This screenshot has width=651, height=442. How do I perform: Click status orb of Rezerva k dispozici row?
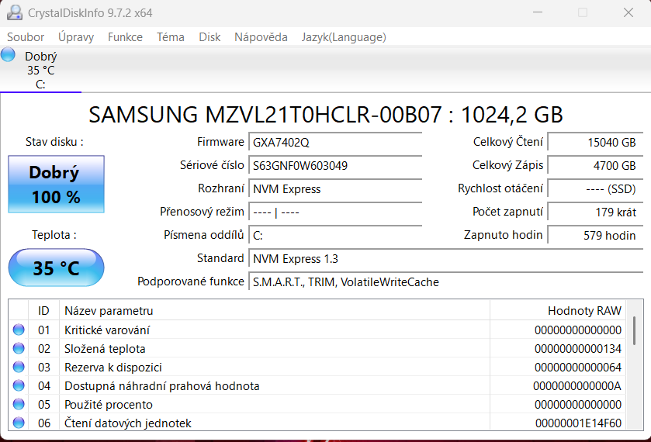coord(19,367)
